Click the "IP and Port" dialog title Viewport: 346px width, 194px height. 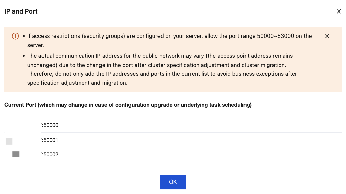point(21,11)
